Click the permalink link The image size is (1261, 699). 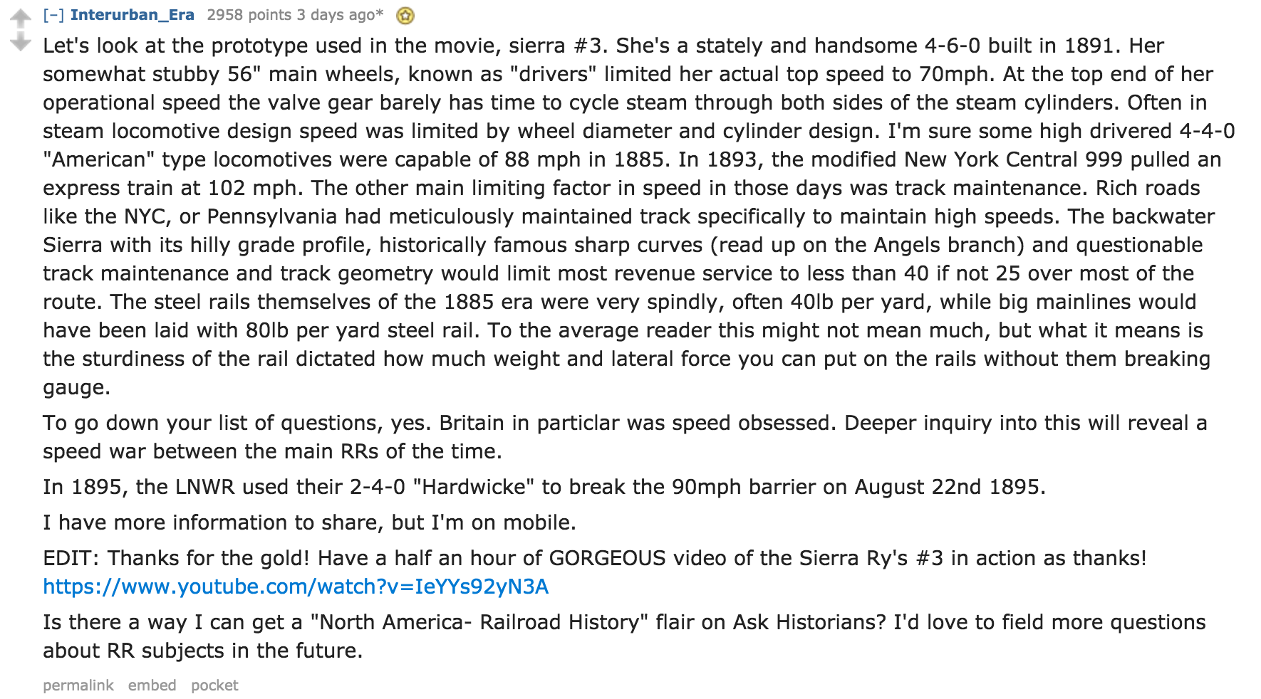[x=78, y=685]
